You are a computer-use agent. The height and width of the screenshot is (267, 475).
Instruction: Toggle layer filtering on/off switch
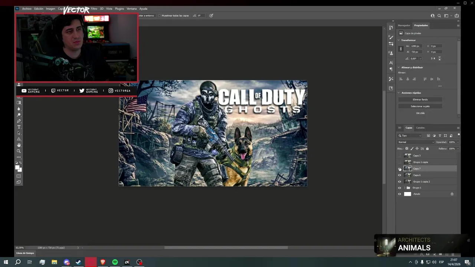[459, 135]
